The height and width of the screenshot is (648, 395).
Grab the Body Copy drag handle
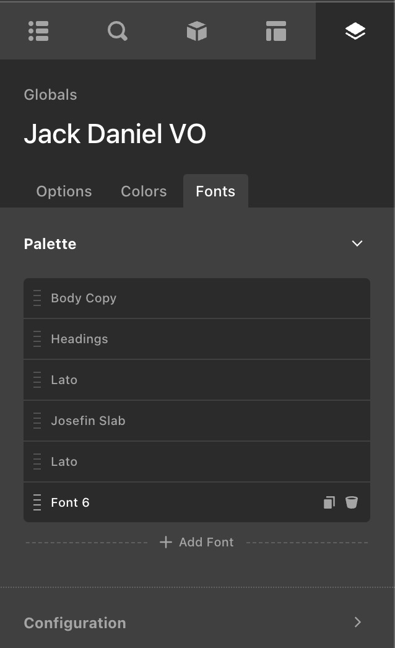[x=37, y=298]
